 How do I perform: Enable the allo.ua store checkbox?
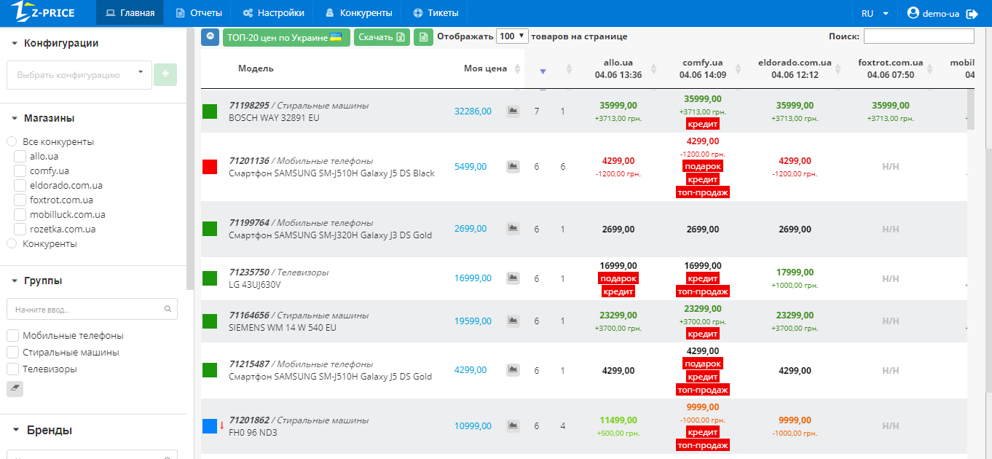point(20,156)
